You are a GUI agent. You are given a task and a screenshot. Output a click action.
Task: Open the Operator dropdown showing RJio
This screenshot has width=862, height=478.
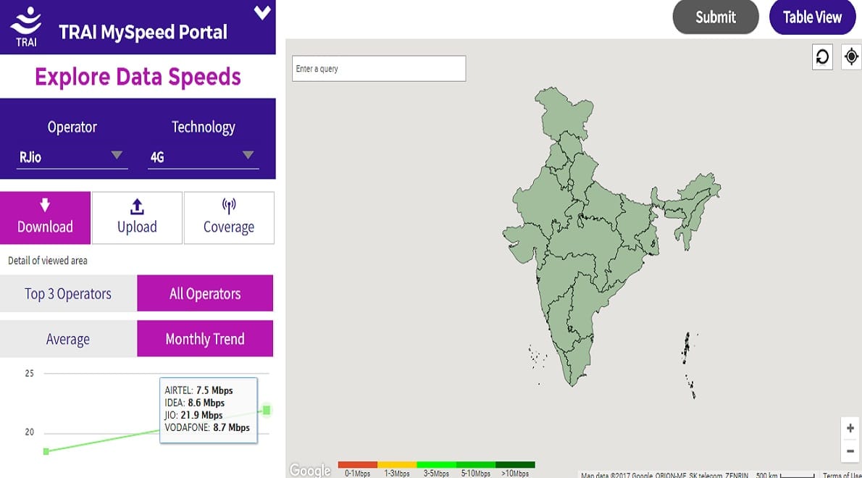pyautogui.click(x=72, y=157)
